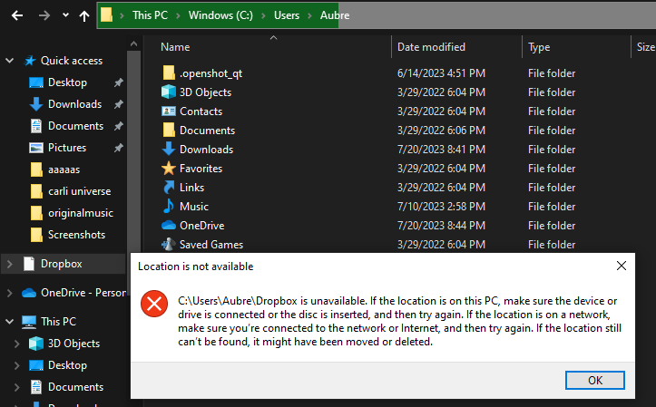656x407 pixels.
Task: Expand the Dropbox tree node
Action: tap(10, 264)
